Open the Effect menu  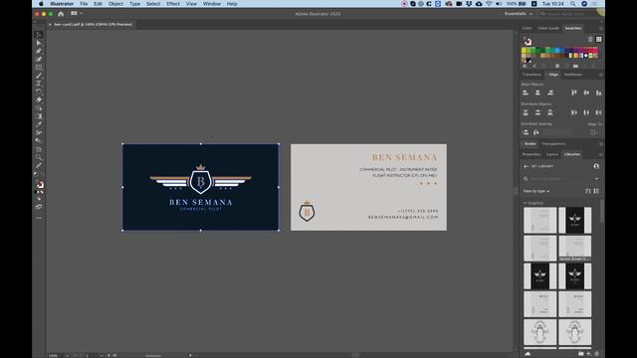173,4
